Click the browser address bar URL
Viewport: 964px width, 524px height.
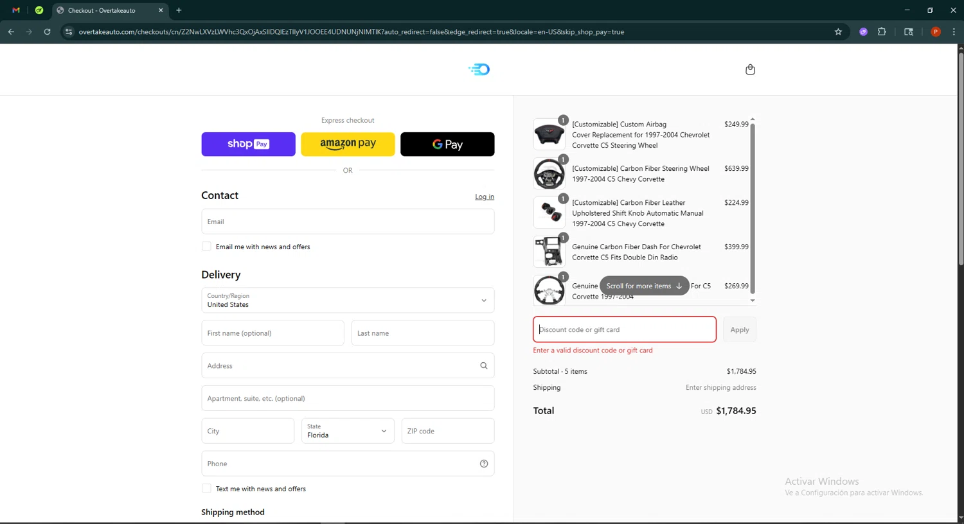coord(351,31)
